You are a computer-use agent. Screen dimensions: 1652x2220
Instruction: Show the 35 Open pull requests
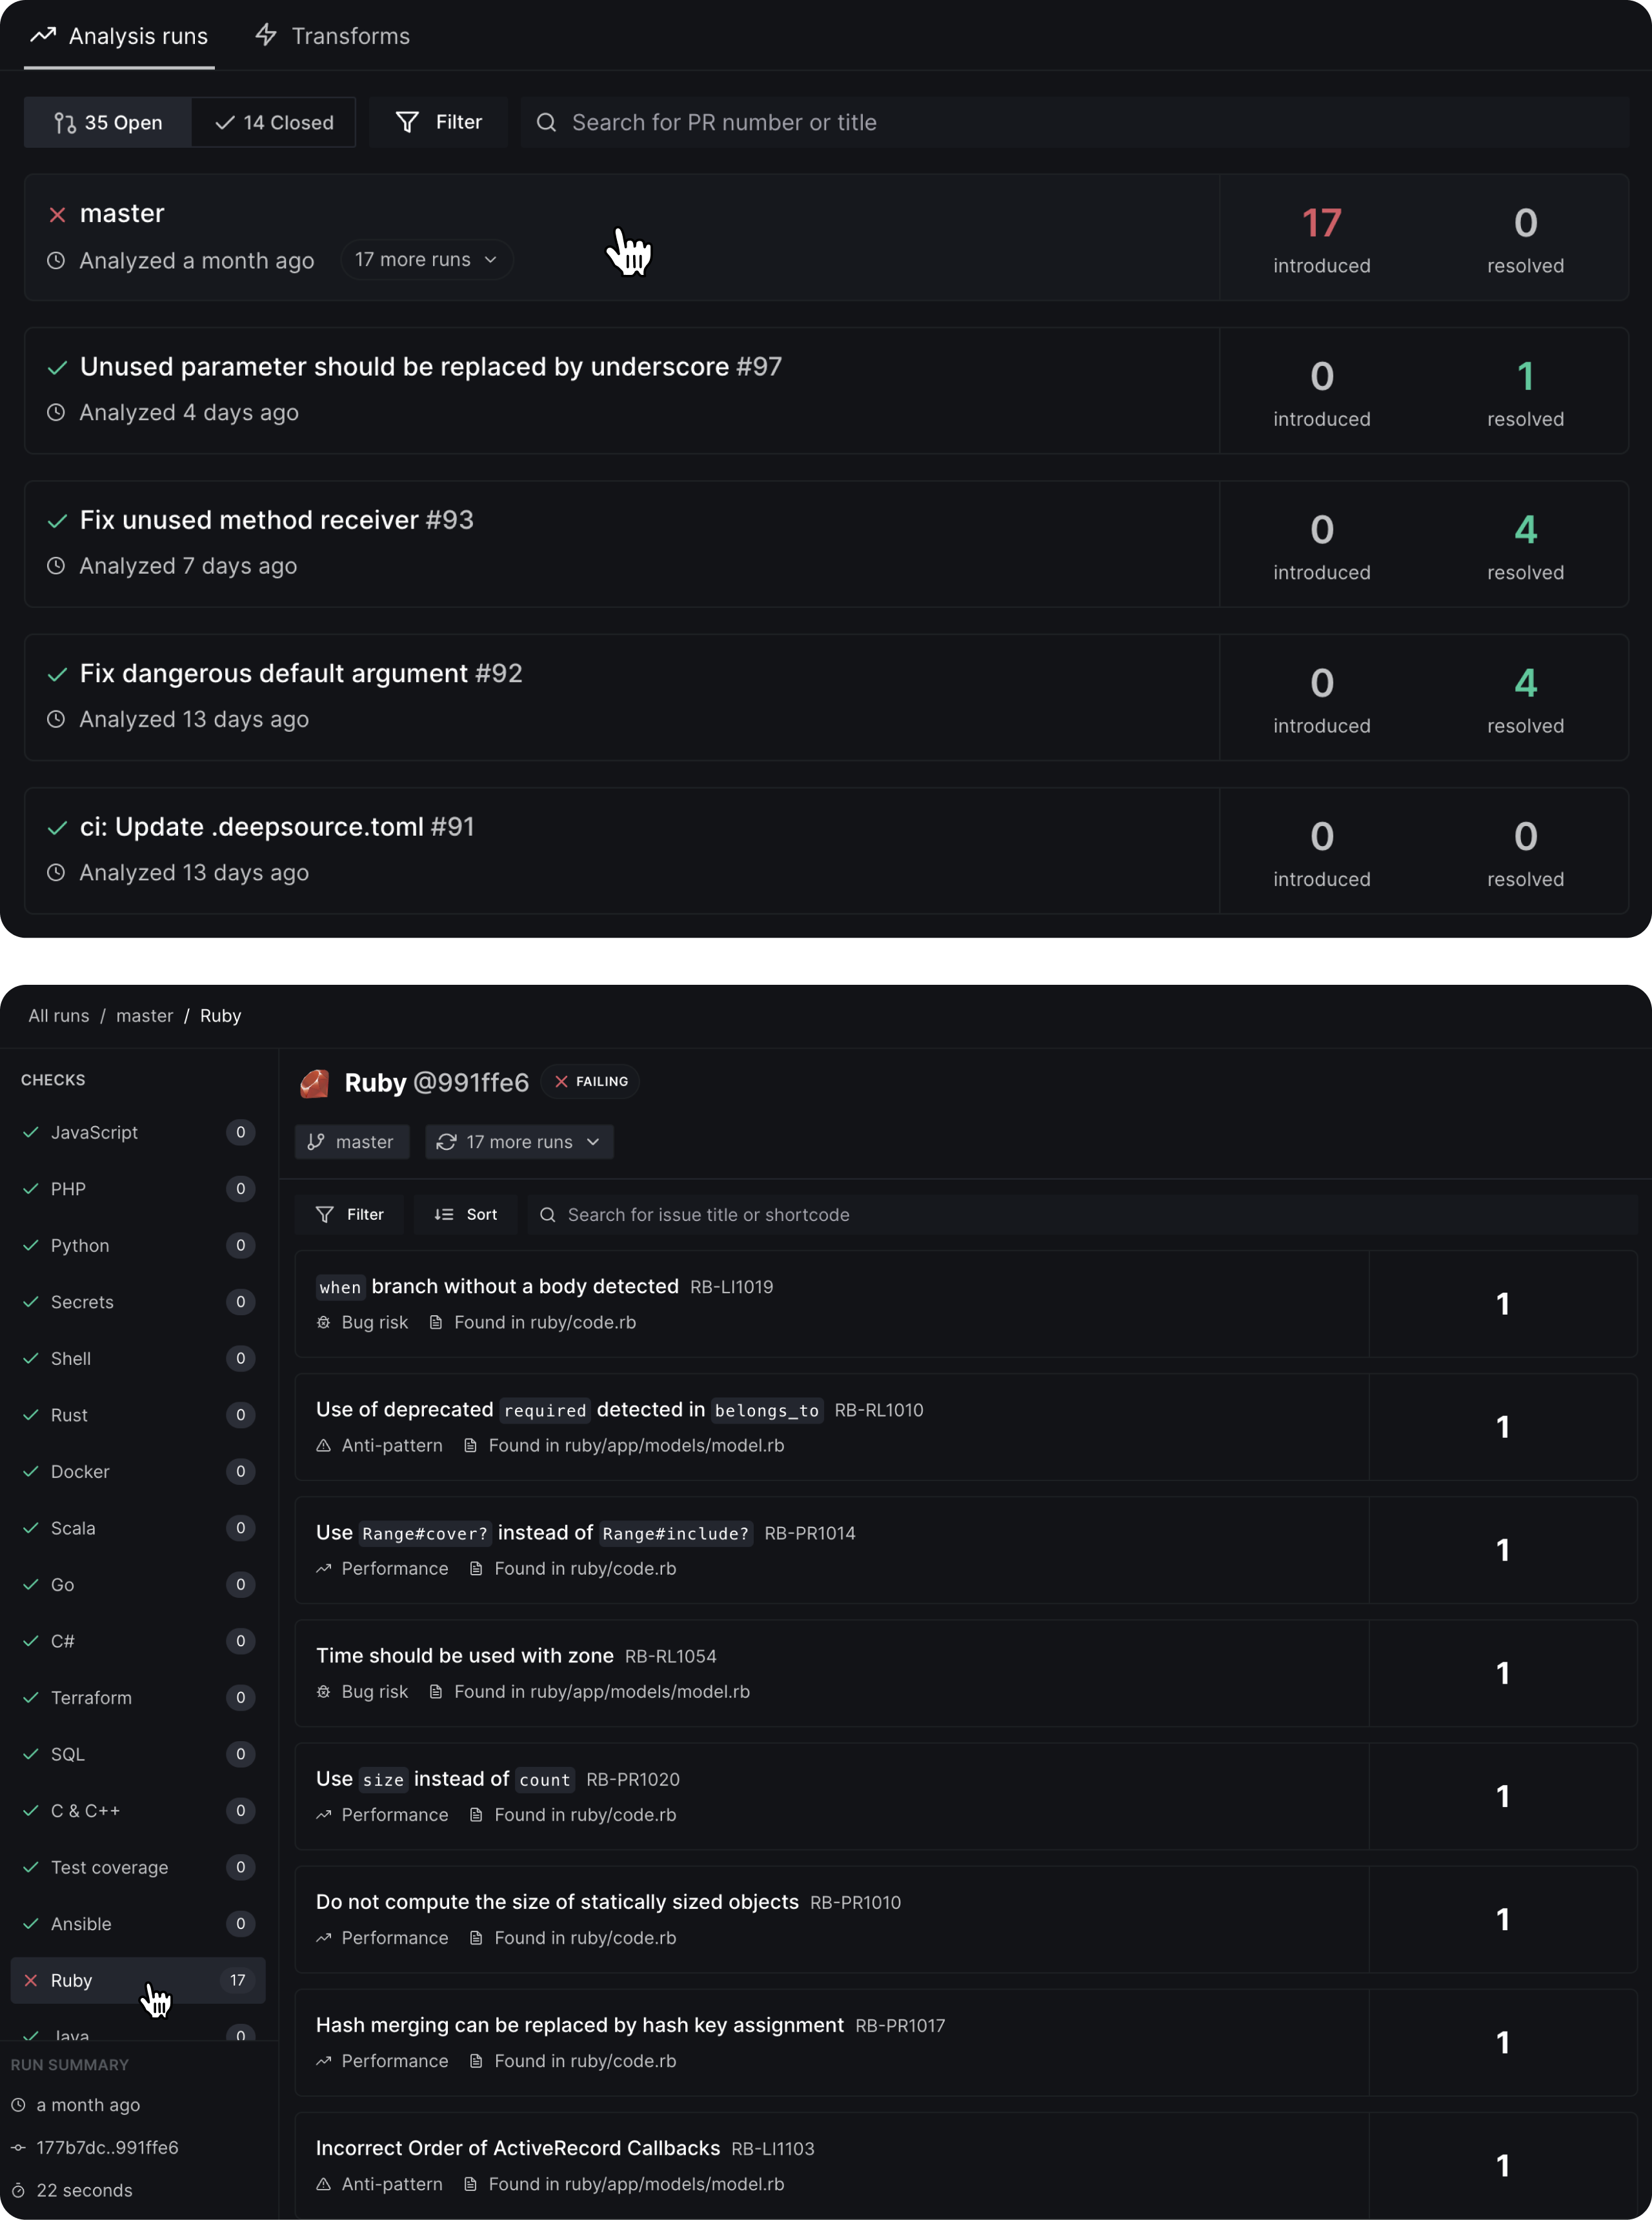tap(108, 122)
